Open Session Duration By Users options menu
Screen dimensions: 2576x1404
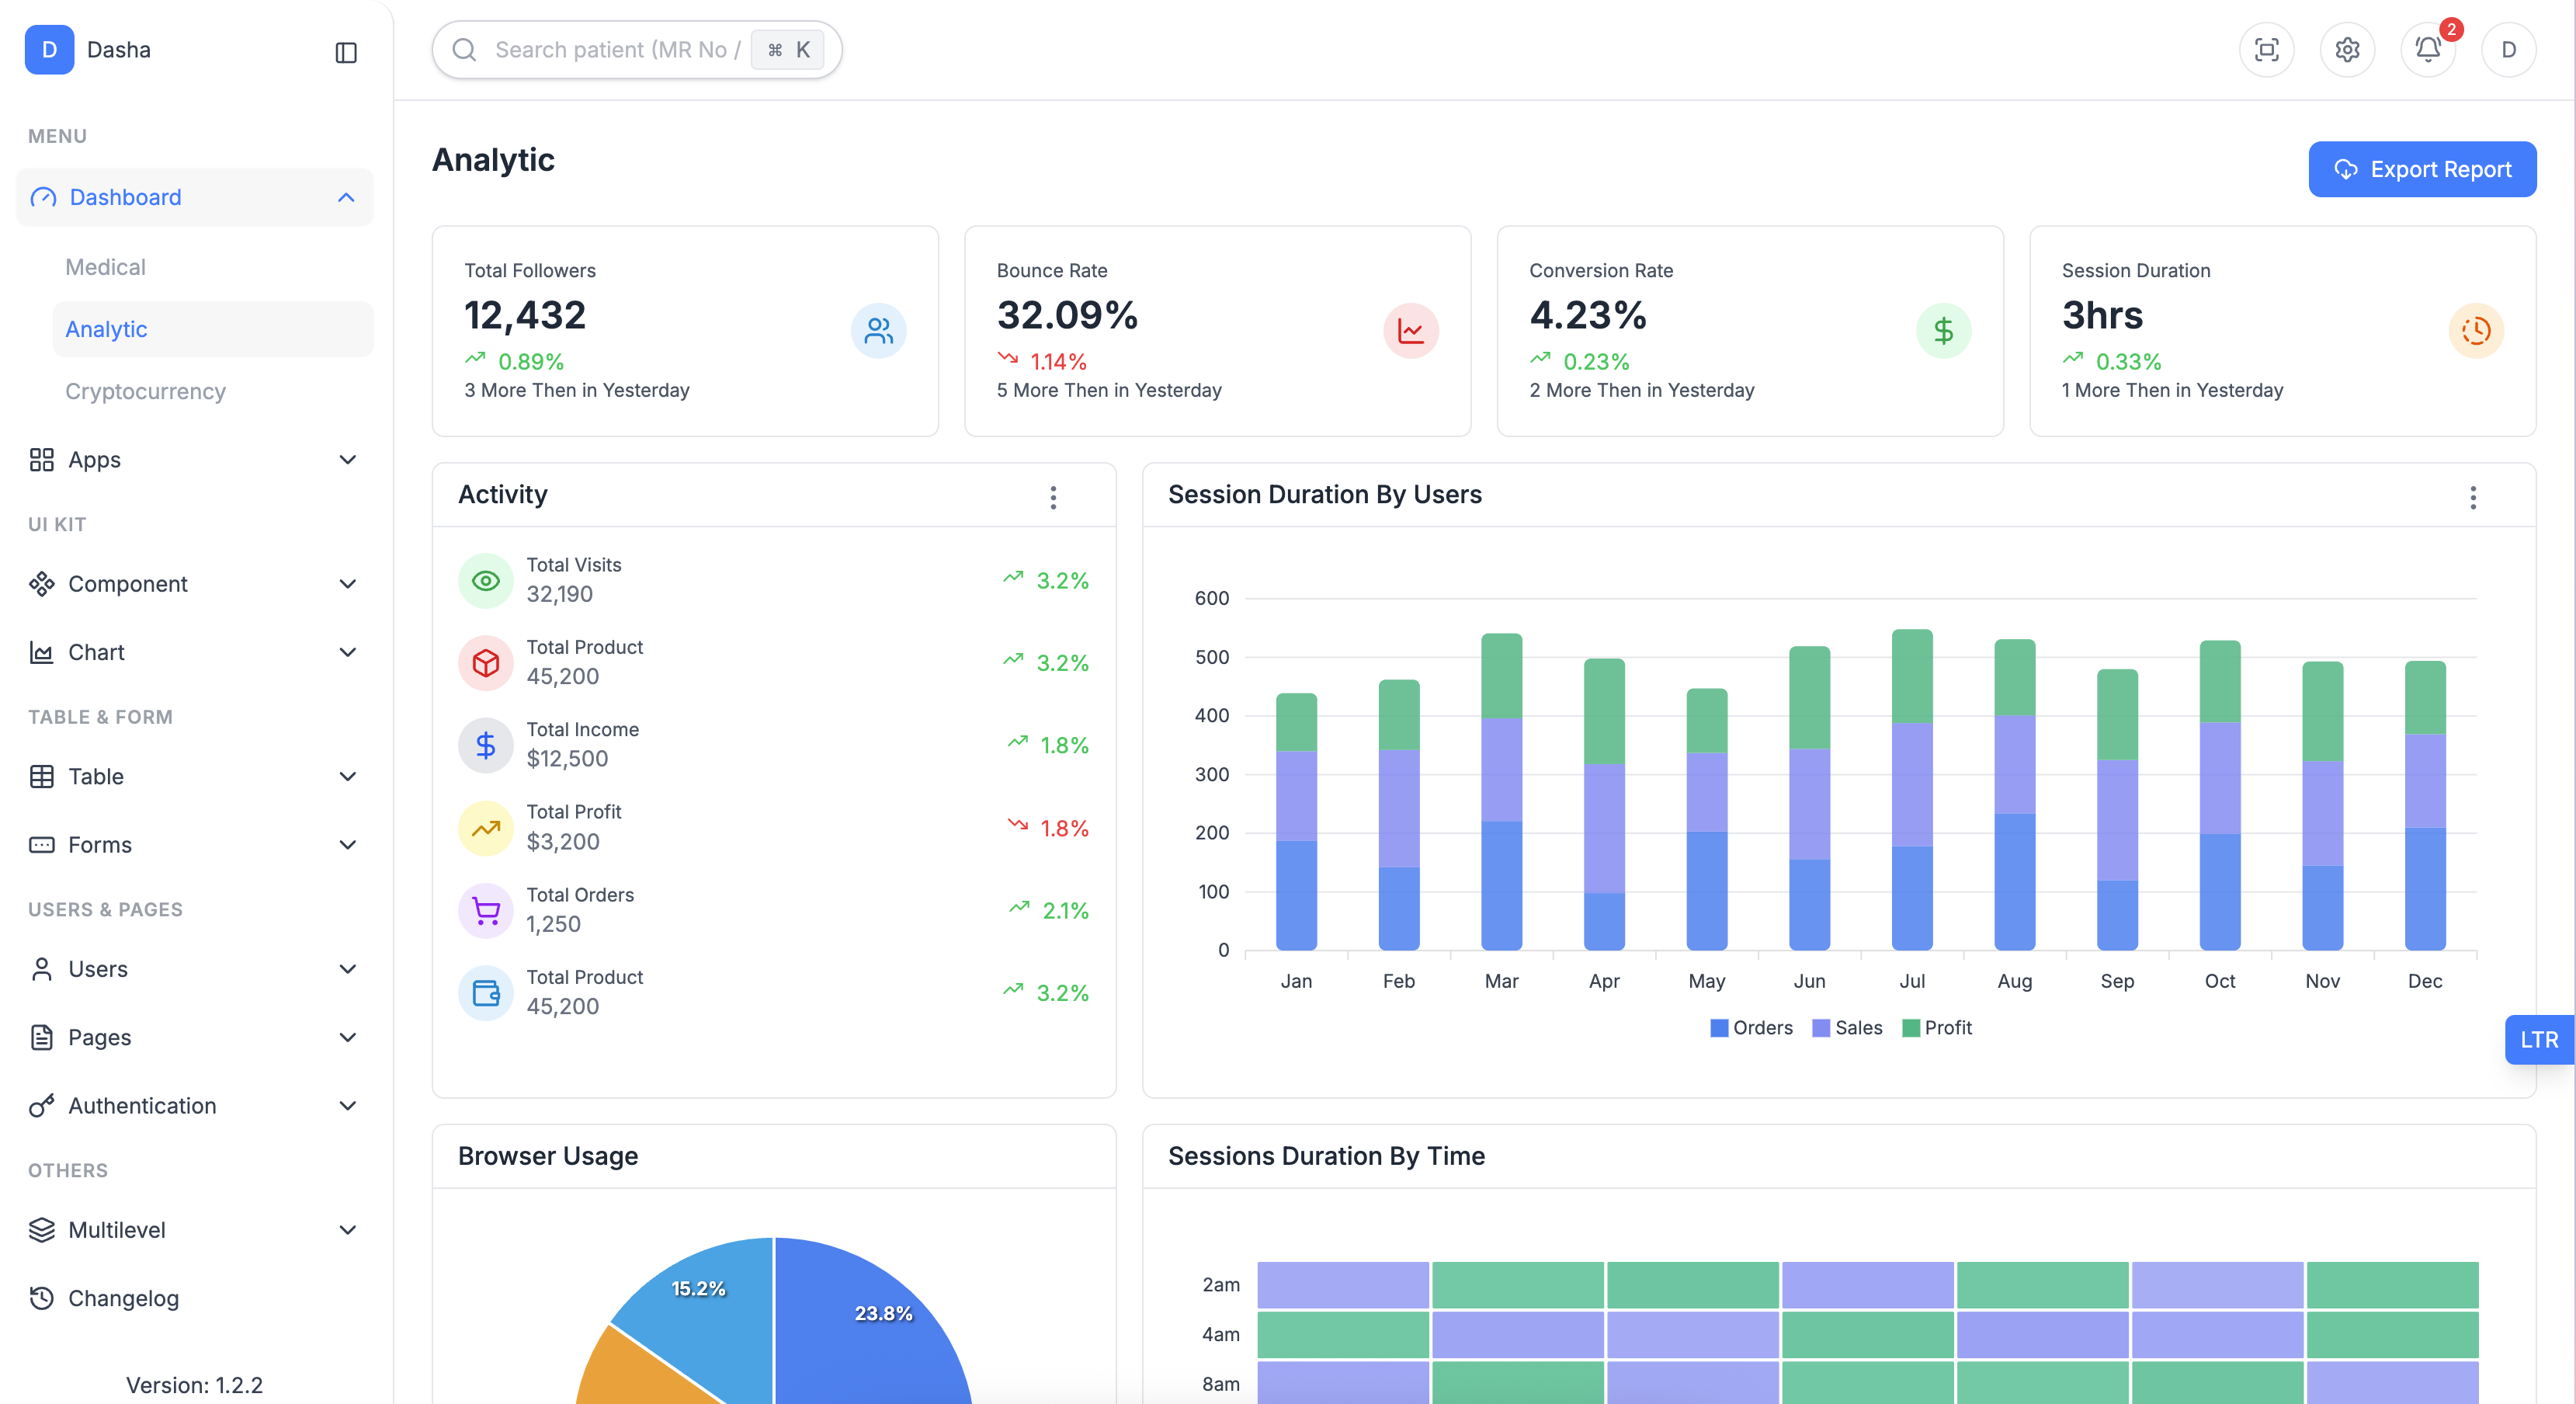[2473, 497]
